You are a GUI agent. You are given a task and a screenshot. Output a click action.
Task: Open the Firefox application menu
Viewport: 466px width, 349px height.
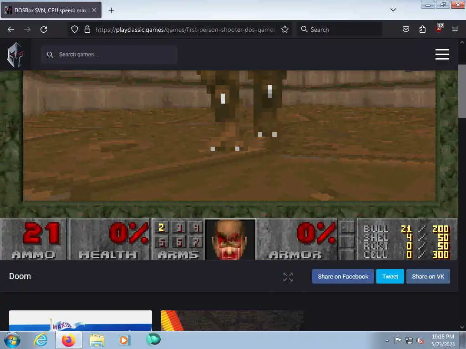(455, 29)
